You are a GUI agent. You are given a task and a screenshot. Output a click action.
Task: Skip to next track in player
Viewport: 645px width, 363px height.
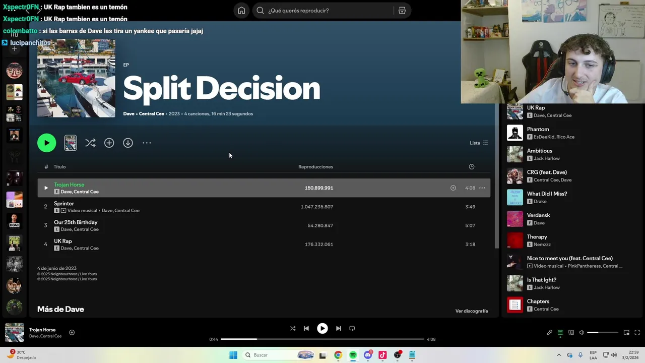[339, 328]
